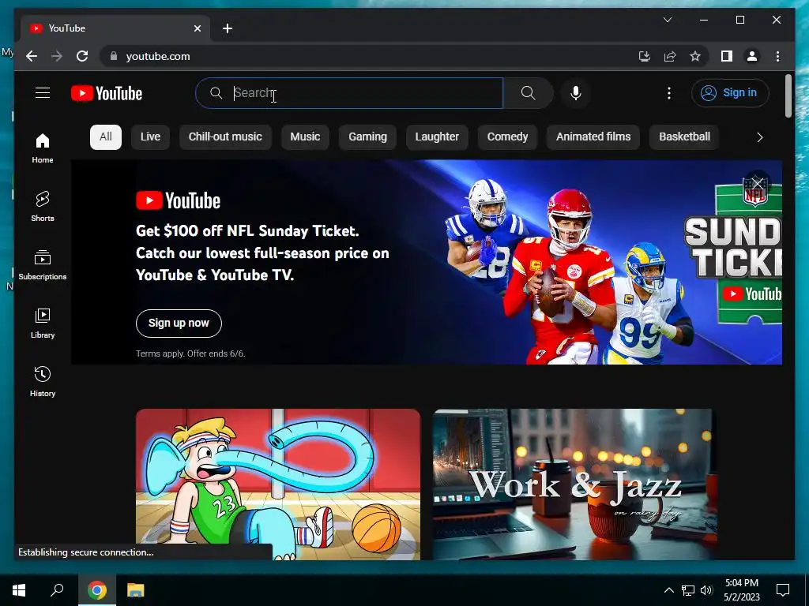Click the install app icon in the address bar
This screenshot has height=606, width=809.
pos(644,56)
